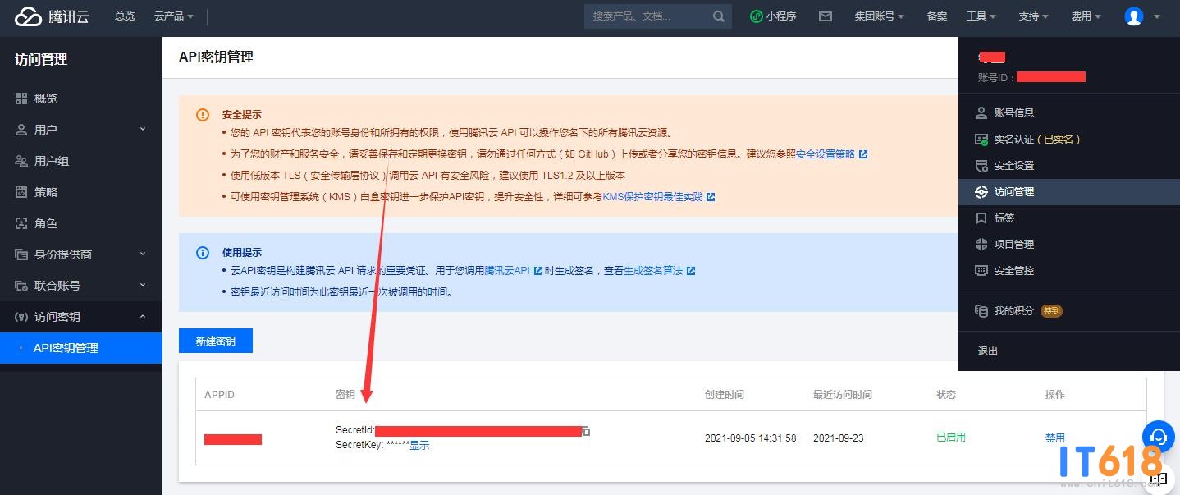Screen dimensions: 1180x495
Task: Expand the 支持 support dropdown
Action: point(1033,16)
